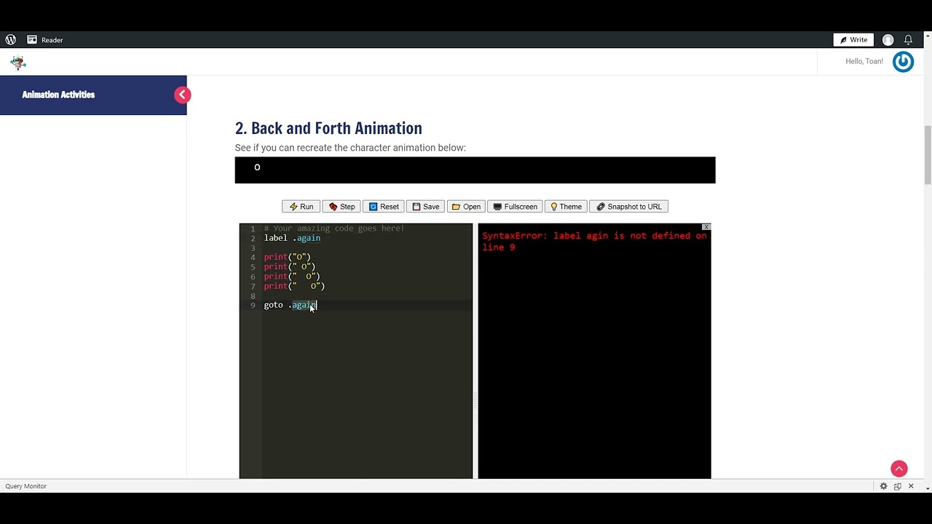Click the Step button
Viewport: 932px width, 524px height.
tap(341, 207)
